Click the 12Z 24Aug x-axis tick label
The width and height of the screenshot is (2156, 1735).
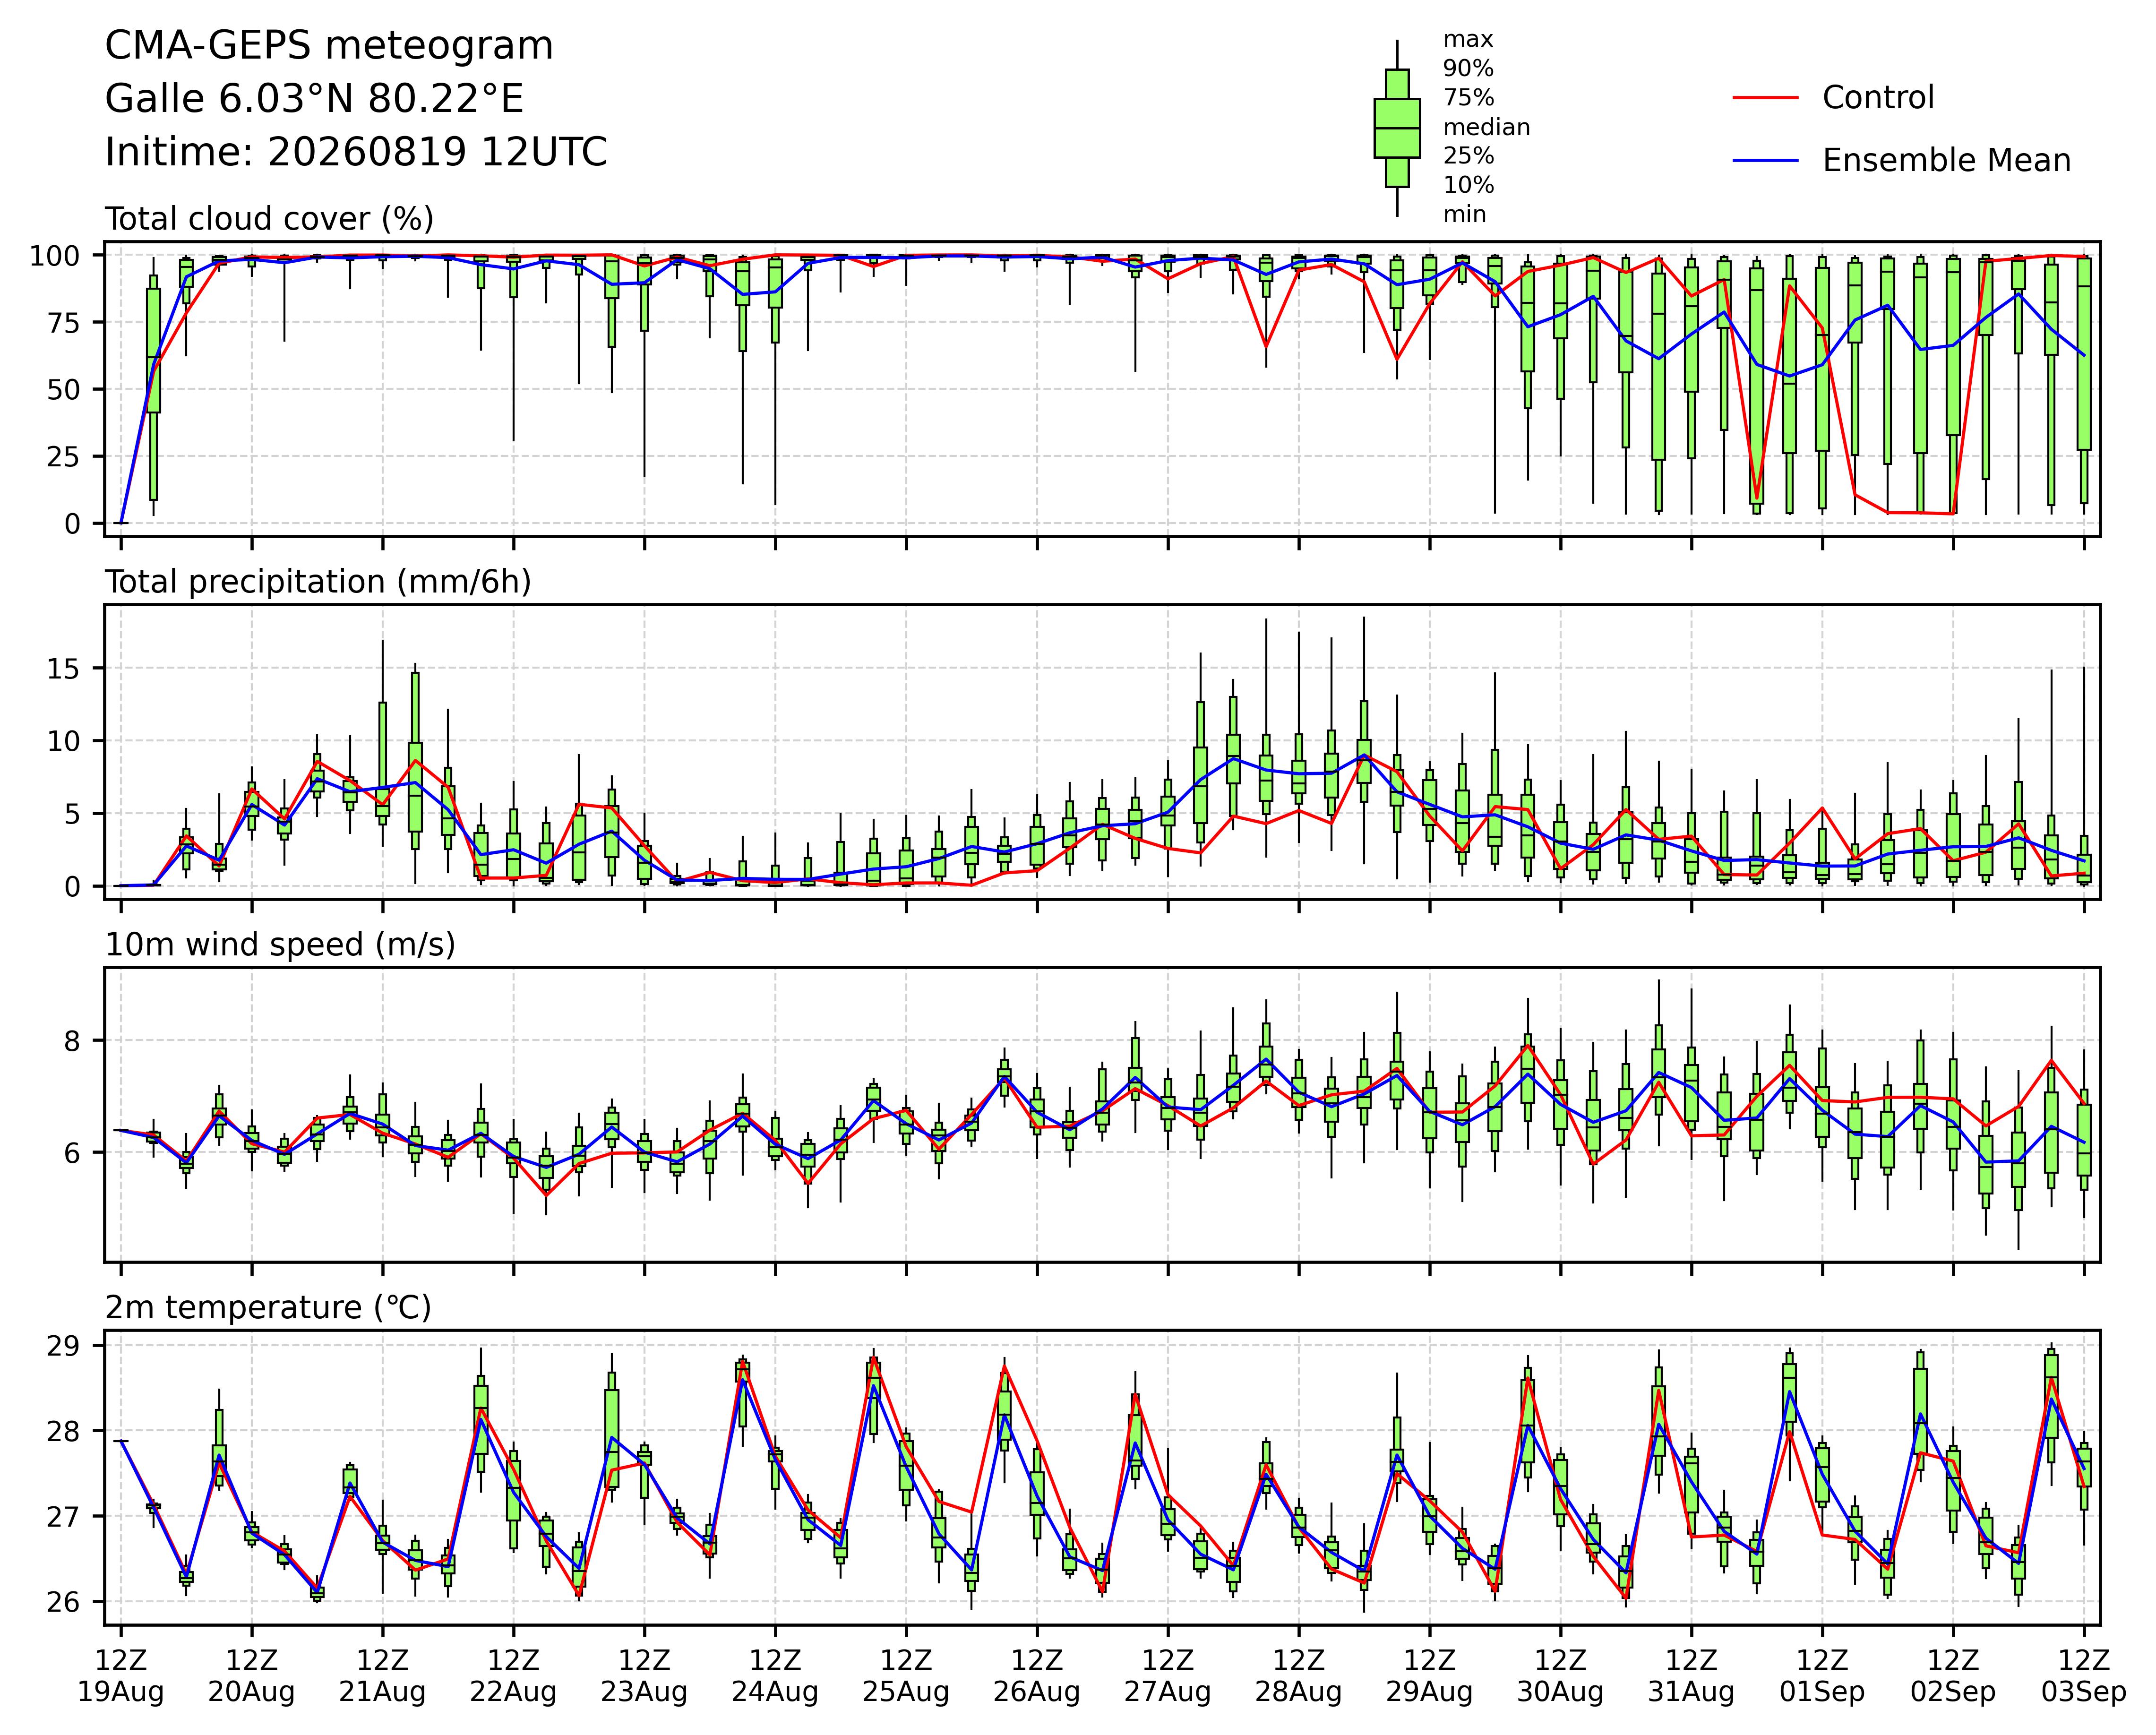tap(775, 1676)
